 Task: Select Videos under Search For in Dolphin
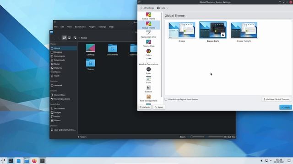[64, 120]
